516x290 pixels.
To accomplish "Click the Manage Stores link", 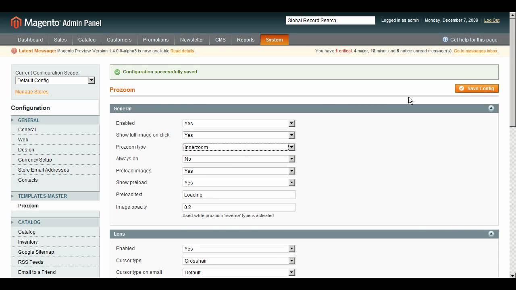I will tap(32, 92).
